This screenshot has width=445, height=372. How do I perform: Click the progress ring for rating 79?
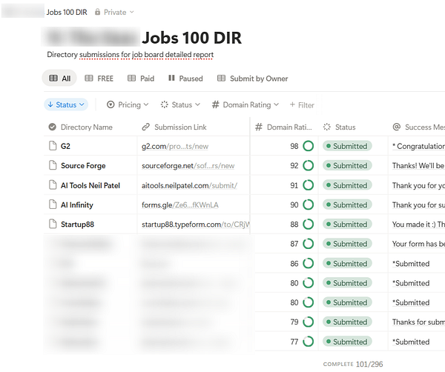309,322
